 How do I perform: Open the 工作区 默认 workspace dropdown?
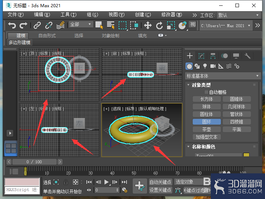[x=238, y=15]
